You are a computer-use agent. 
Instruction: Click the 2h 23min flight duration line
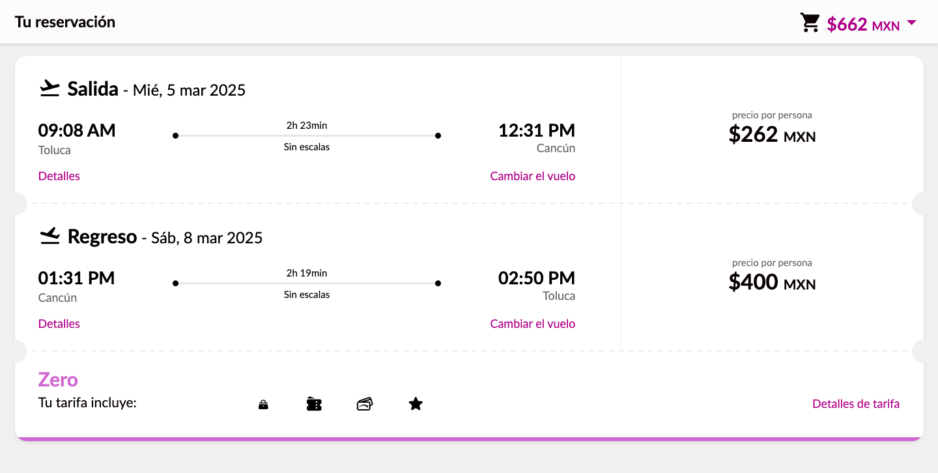click(x=307, y=135)
